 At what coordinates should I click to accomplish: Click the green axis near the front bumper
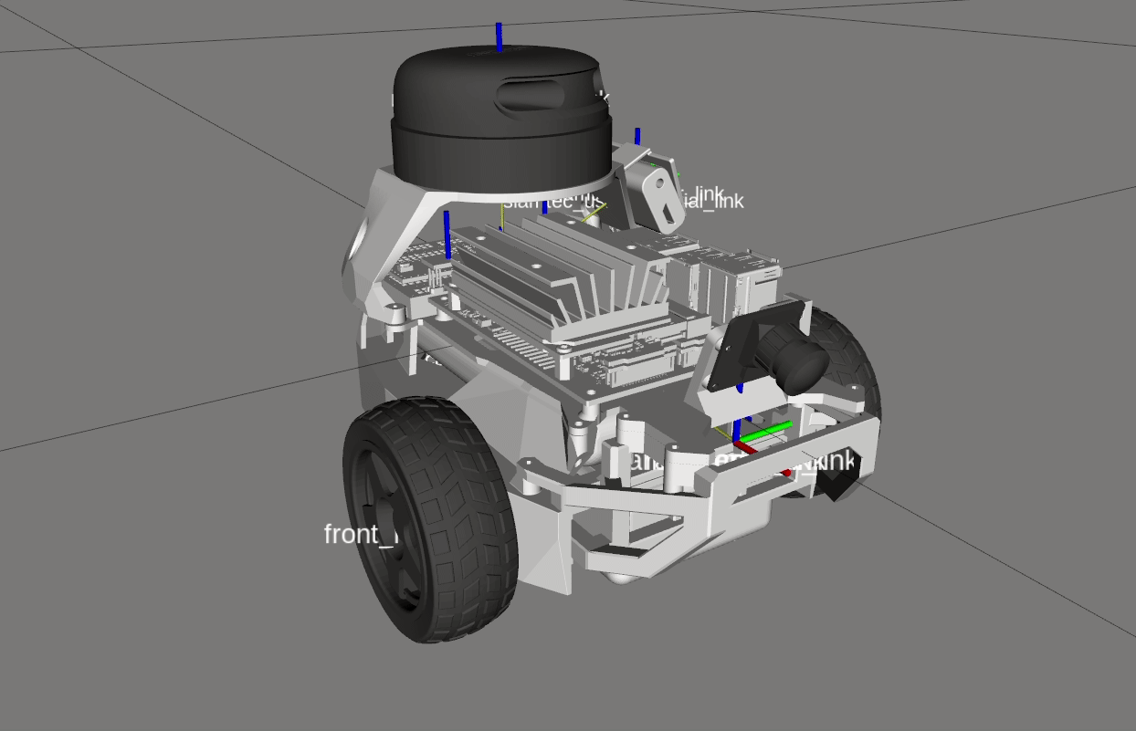coord(765,433)
